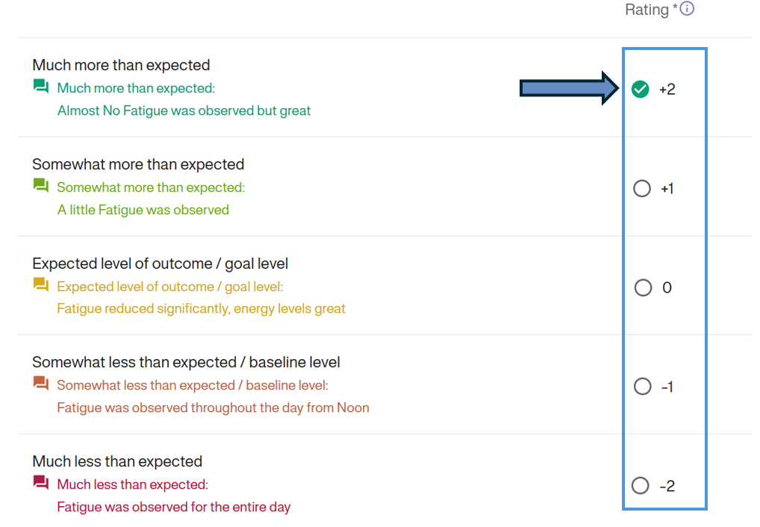
Task: Click "Almost No Fatigue was observed but great" text
Action: [x=184, y=110]
